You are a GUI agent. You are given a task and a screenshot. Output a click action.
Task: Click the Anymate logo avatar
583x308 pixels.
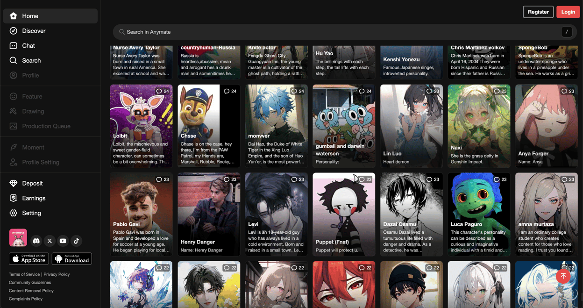pos(18,238)
